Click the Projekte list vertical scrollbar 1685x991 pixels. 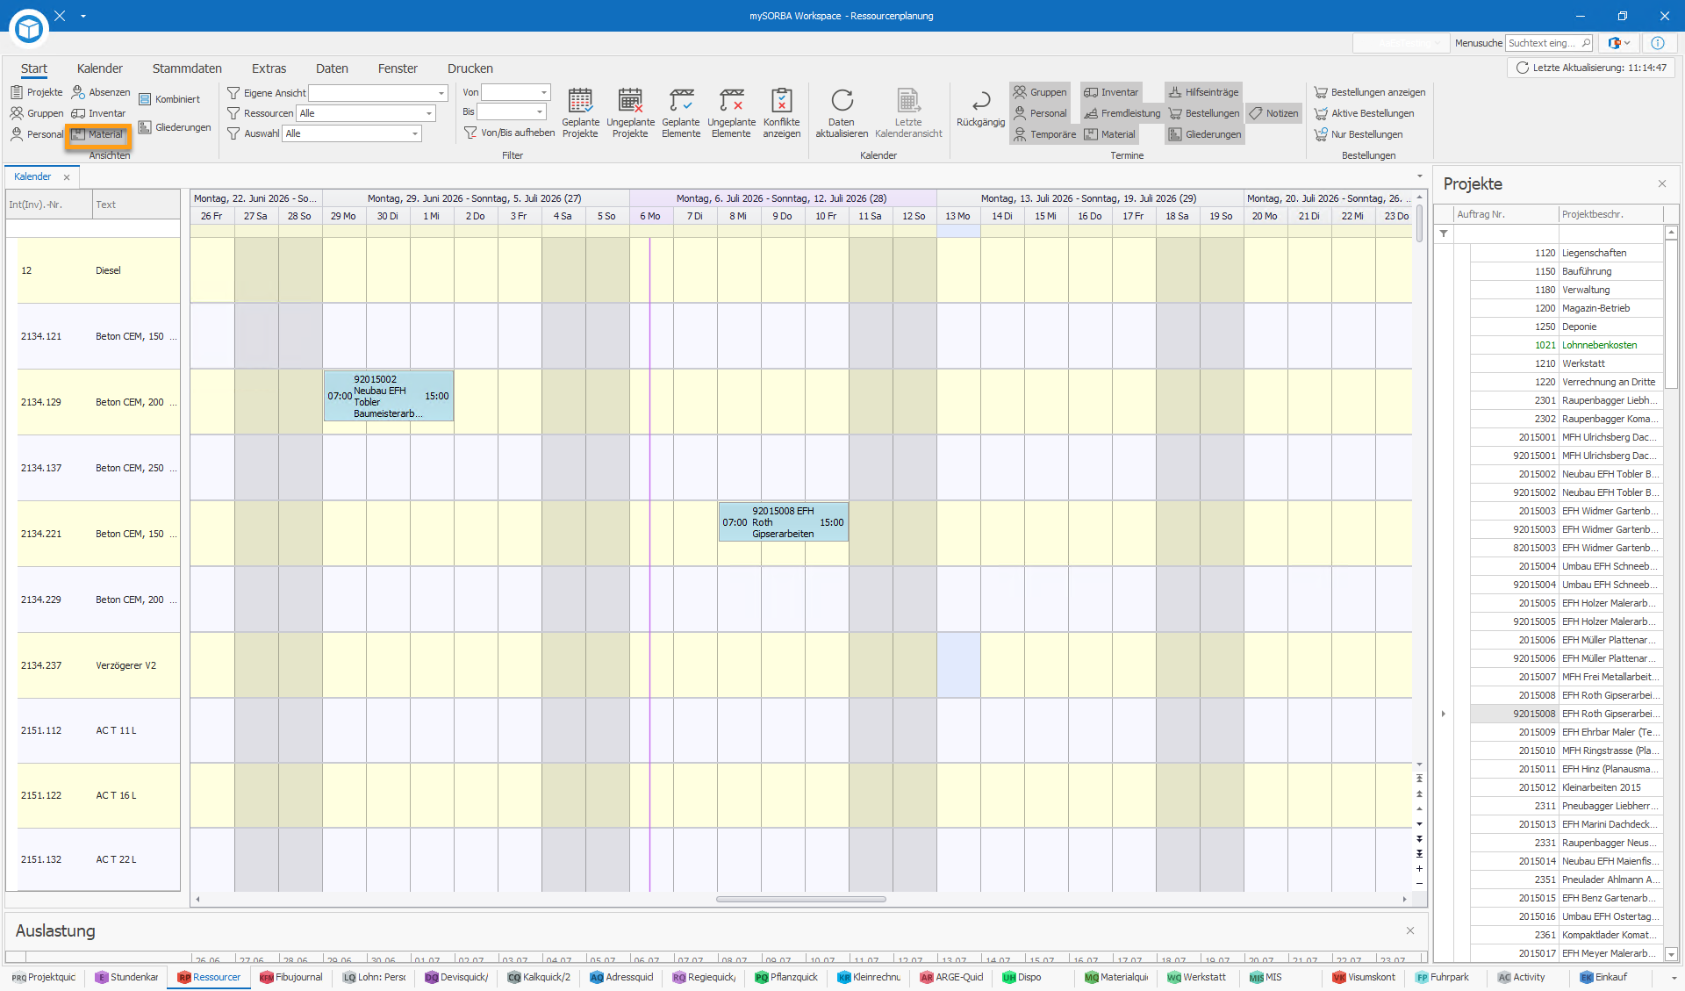point(1671,315)
